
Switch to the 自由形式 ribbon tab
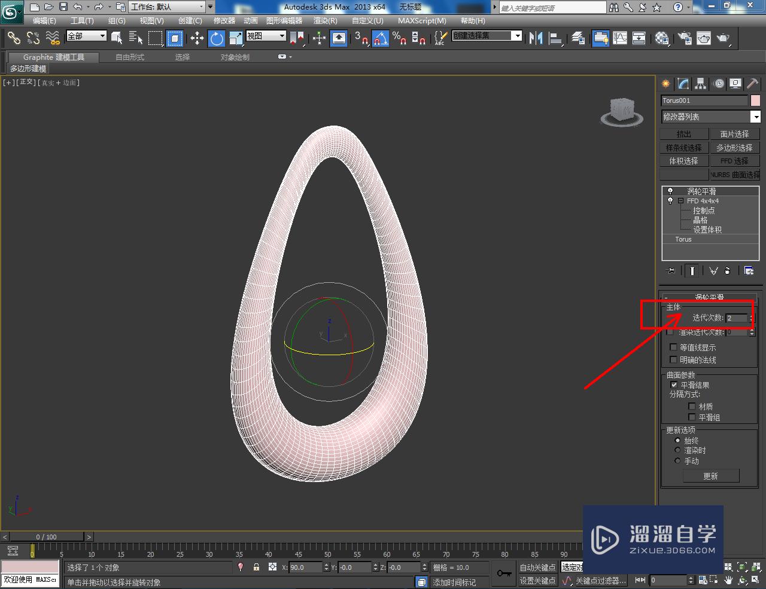[x=130, y=57]
